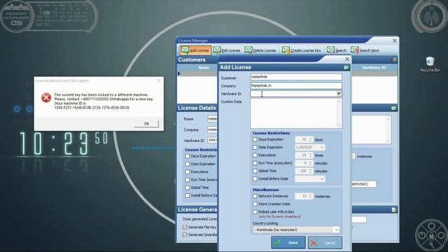Click the green icon in License Details header

tap(393, 108)
